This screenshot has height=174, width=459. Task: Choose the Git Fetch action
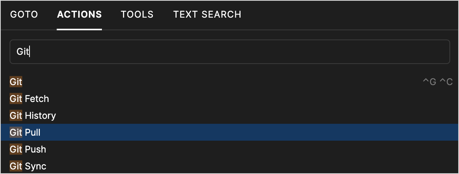click(x=30, y=99)
